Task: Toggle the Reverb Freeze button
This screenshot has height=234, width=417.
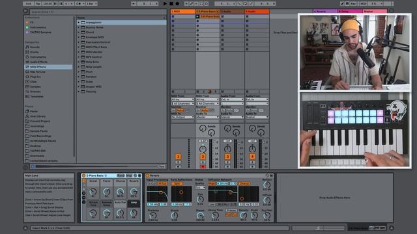Action: [x=231, y=211]
